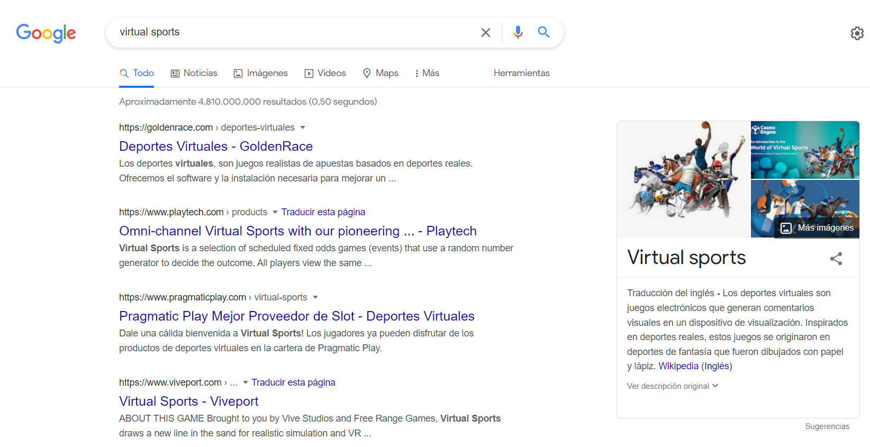Open the large athletes collage image
Screen dimensions: 870x447
click(683, 179)
